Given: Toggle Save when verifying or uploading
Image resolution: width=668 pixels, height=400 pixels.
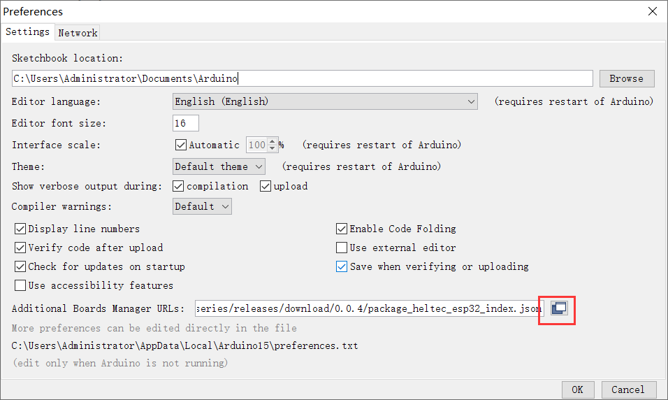Looking at the screenshot, I should pyautogui.click(x=342, y=266).
